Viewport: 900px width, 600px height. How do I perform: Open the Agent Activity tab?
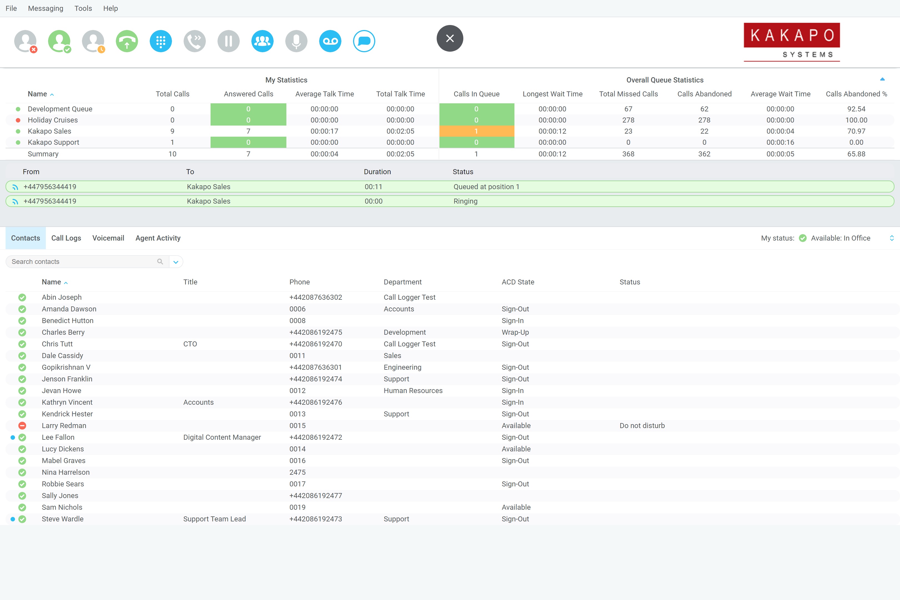pyautogui.click(x=158, y=238)
